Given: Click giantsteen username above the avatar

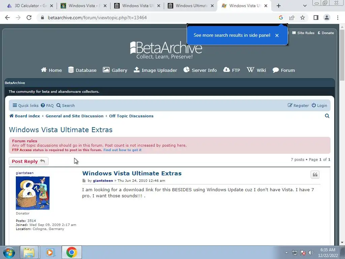Looking at the screenshot, I should [25, 173].
